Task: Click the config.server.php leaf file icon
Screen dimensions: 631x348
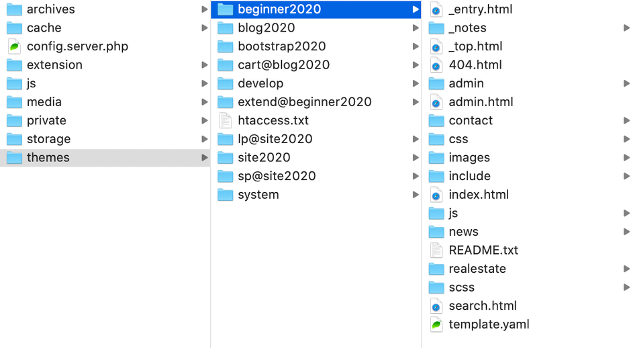Action: coord(14,46)
